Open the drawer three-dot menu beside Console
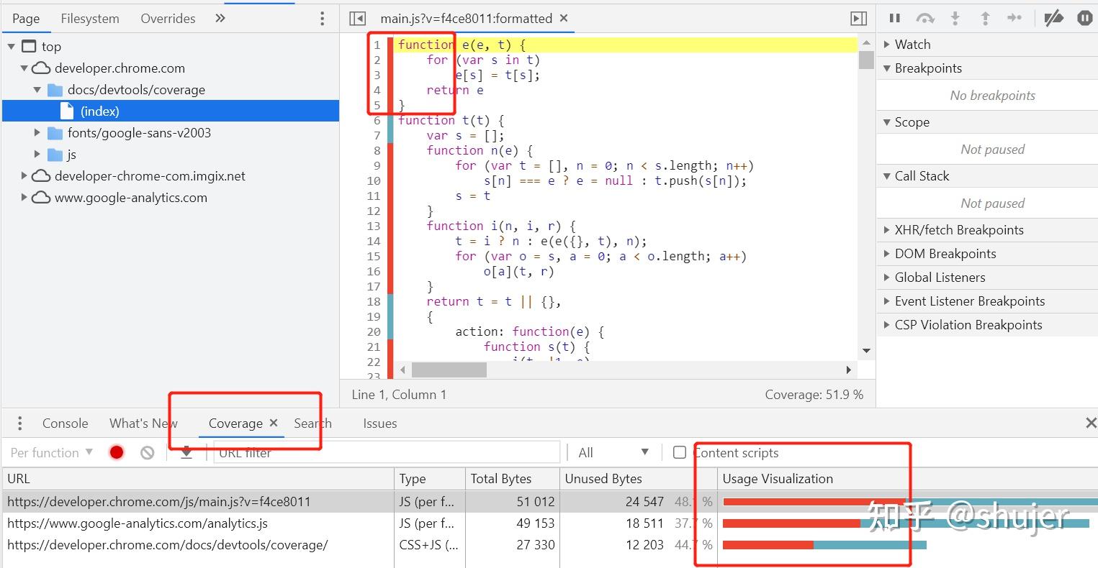1098x568 pixels. 19,423
